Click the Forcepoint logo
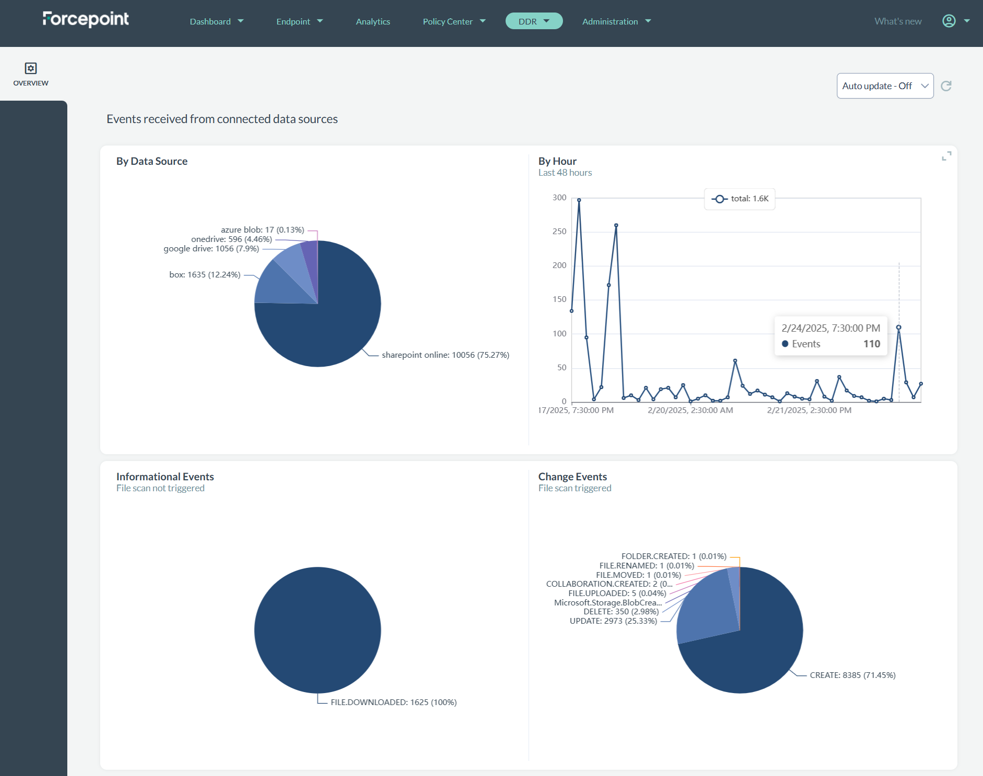Viewport: 983px width, 776px height. point(86,19)
